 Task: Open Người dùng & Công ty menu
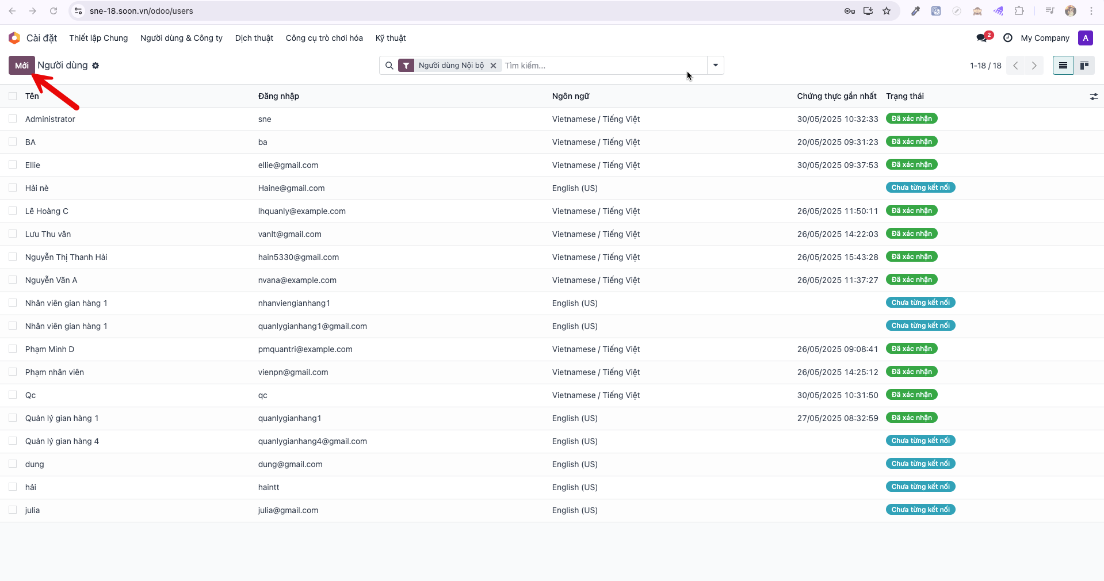pos(181,38)
